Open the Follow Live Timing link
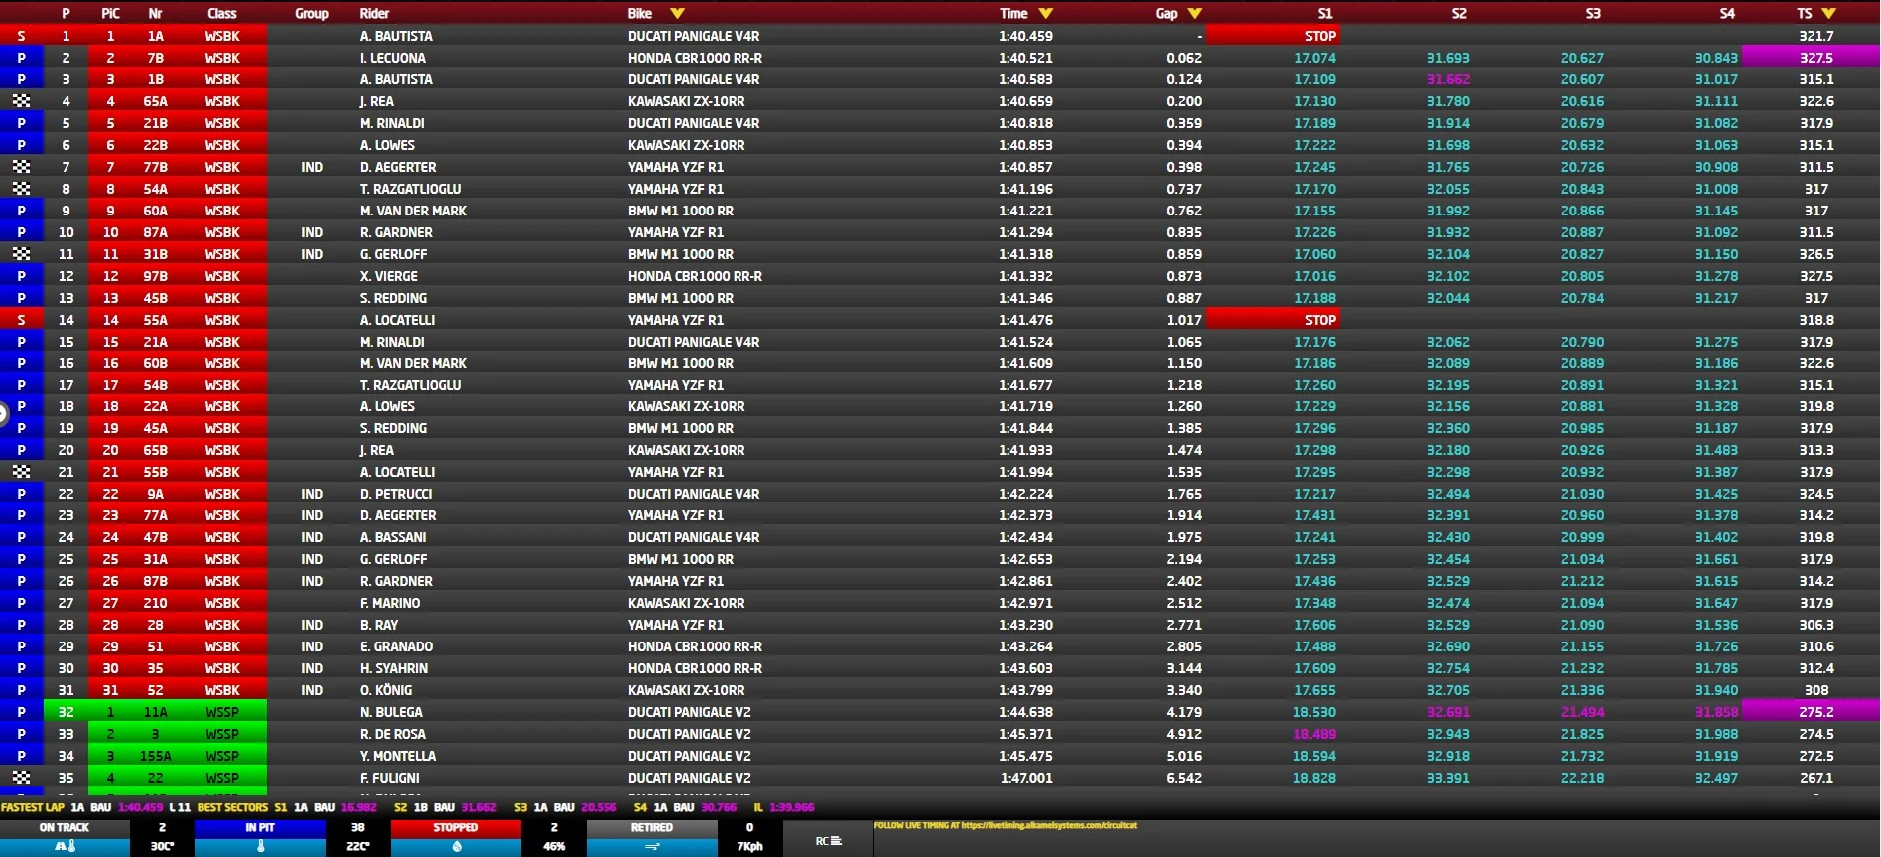This screenshot has height=857, width=1881. (1005, 825)
